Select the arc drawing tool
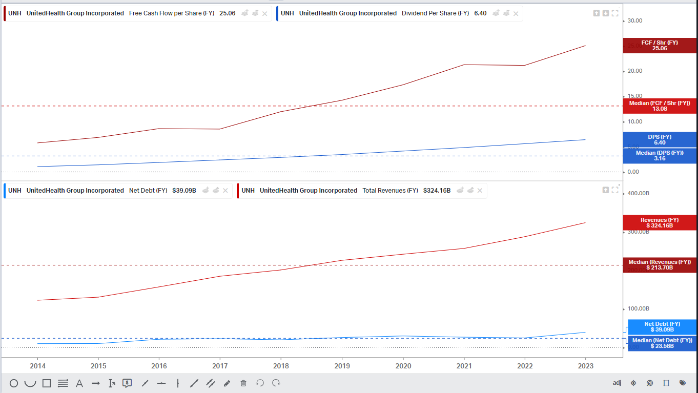Screen dimensions: 698x393 tap(30, 383)
